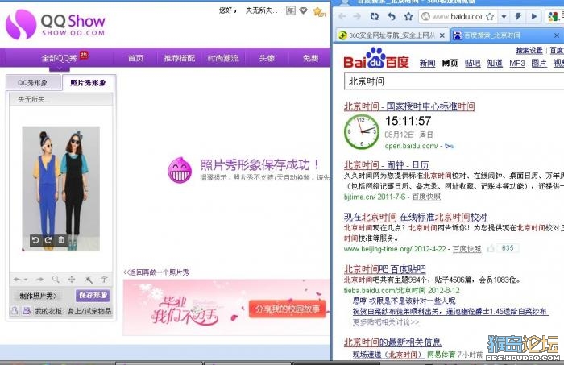This screenshot has height=365, width=564.
Task: Click the lightning bolt speed mode icon
Action: [x=518, y=17]
